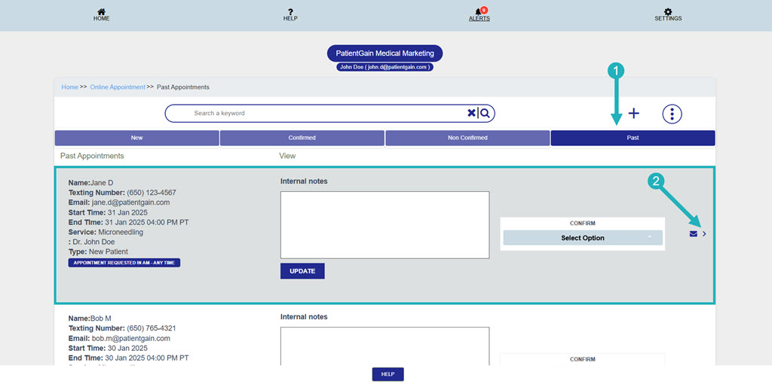Follow the Home breadcrumb link
The height and width of the screenshot is (384, 772).
tap(69, 87)
